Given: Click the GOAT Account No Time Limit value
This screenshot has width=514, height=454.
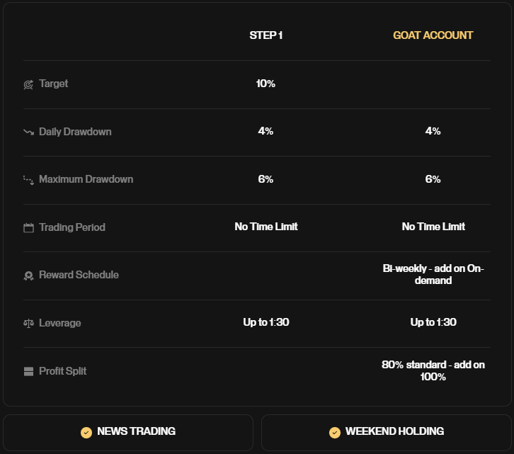Looking at the screenshot, I should coord(433,227).
